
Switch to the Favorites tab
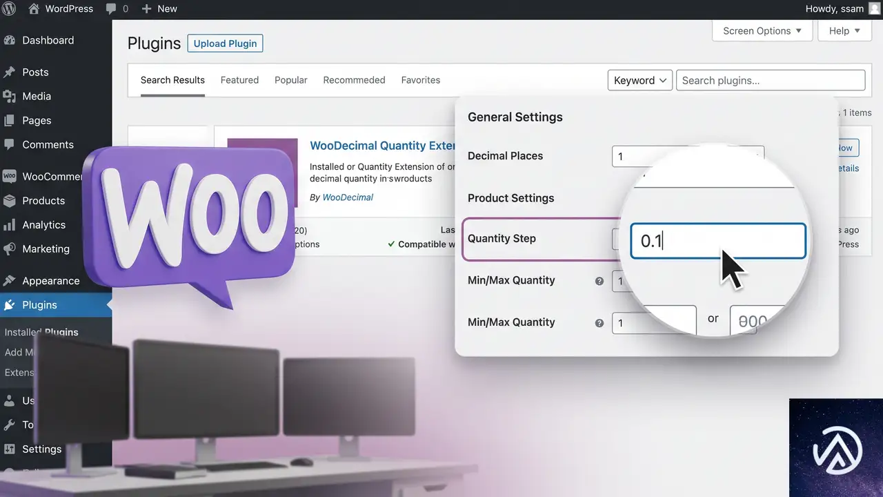(421, 80)
